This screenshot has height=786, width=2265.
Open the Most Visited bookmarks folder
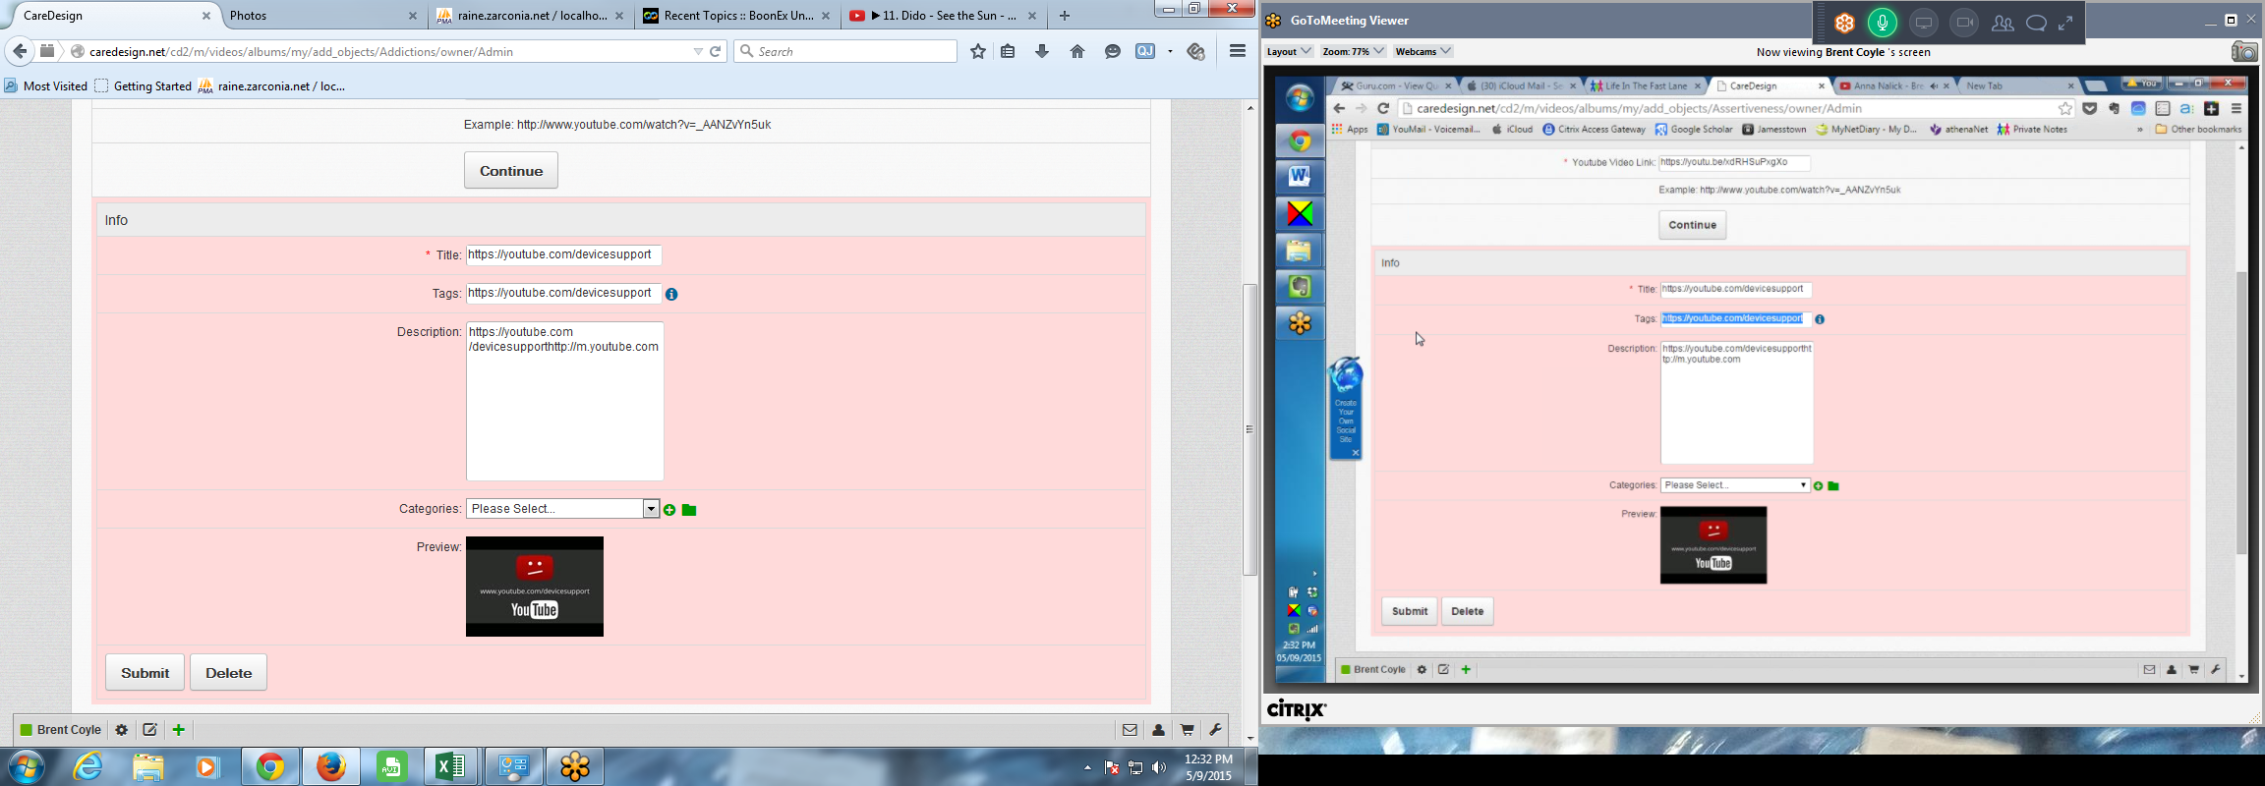(x=45, y=86)
